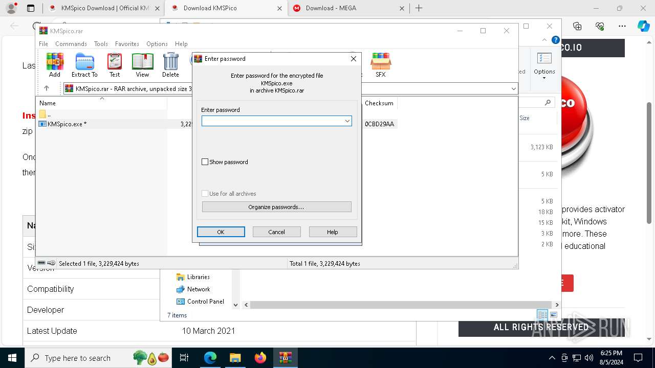Click the SFX toolbar icon in WinRAR

pos(380,65)
